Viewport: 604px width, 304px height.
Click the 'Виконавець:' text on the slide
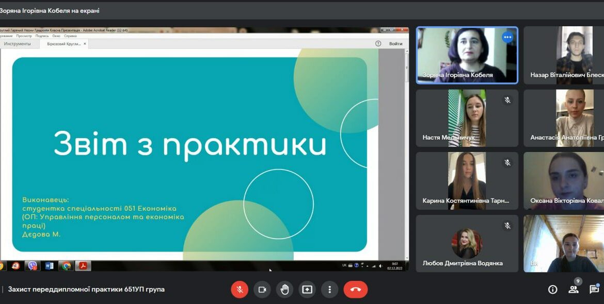(45, 200)
